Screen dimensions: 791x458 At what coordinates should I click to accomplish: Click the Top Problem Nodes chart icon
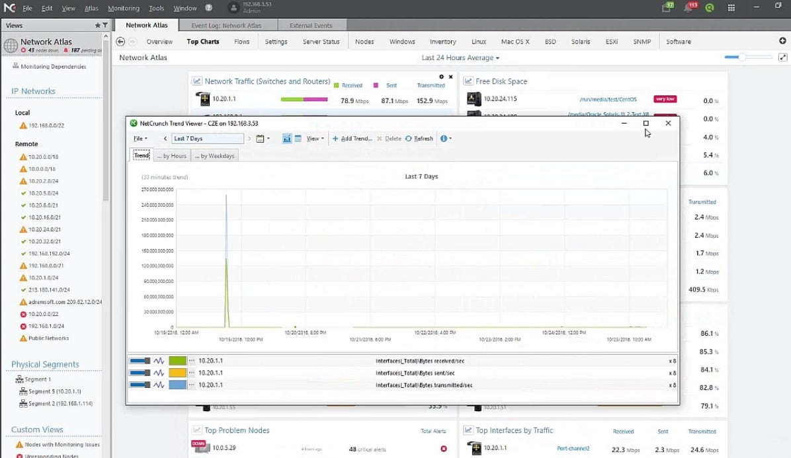click(x=196, y=430)
